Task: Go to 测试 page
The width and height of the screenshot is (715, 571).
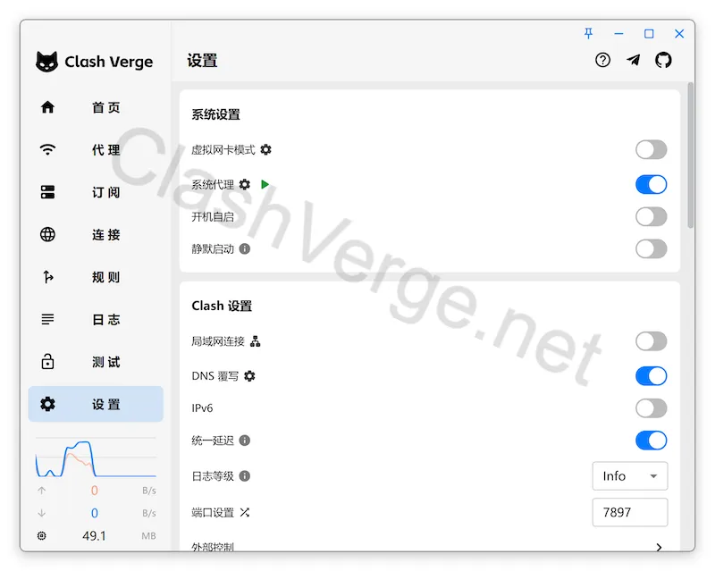Action: [x=96, y=362]
